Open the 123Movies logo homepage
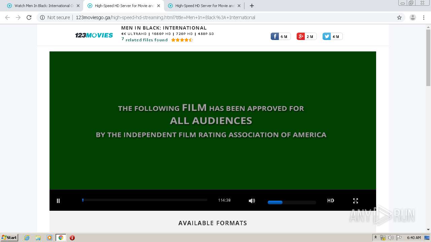This screenshot has width=431, height=242. [94, 35]
